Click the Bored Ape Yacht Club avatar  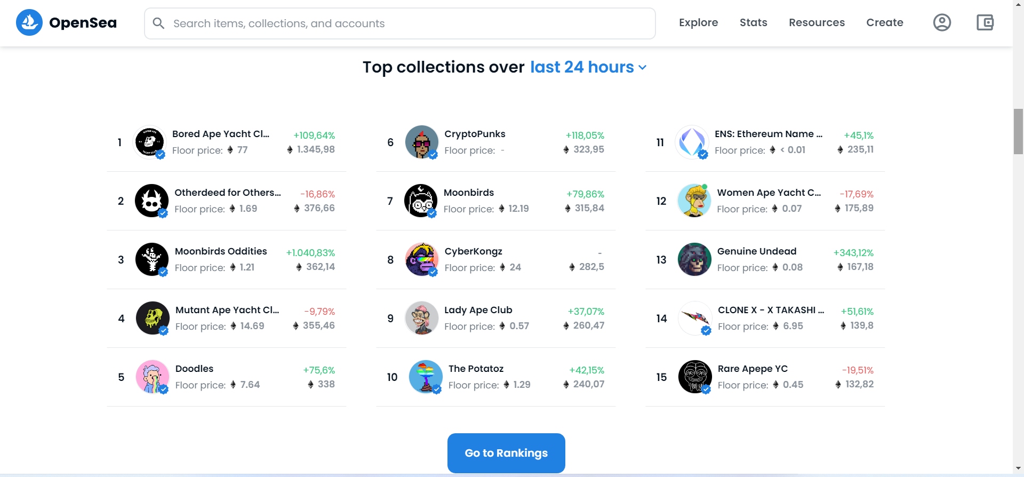150,142
